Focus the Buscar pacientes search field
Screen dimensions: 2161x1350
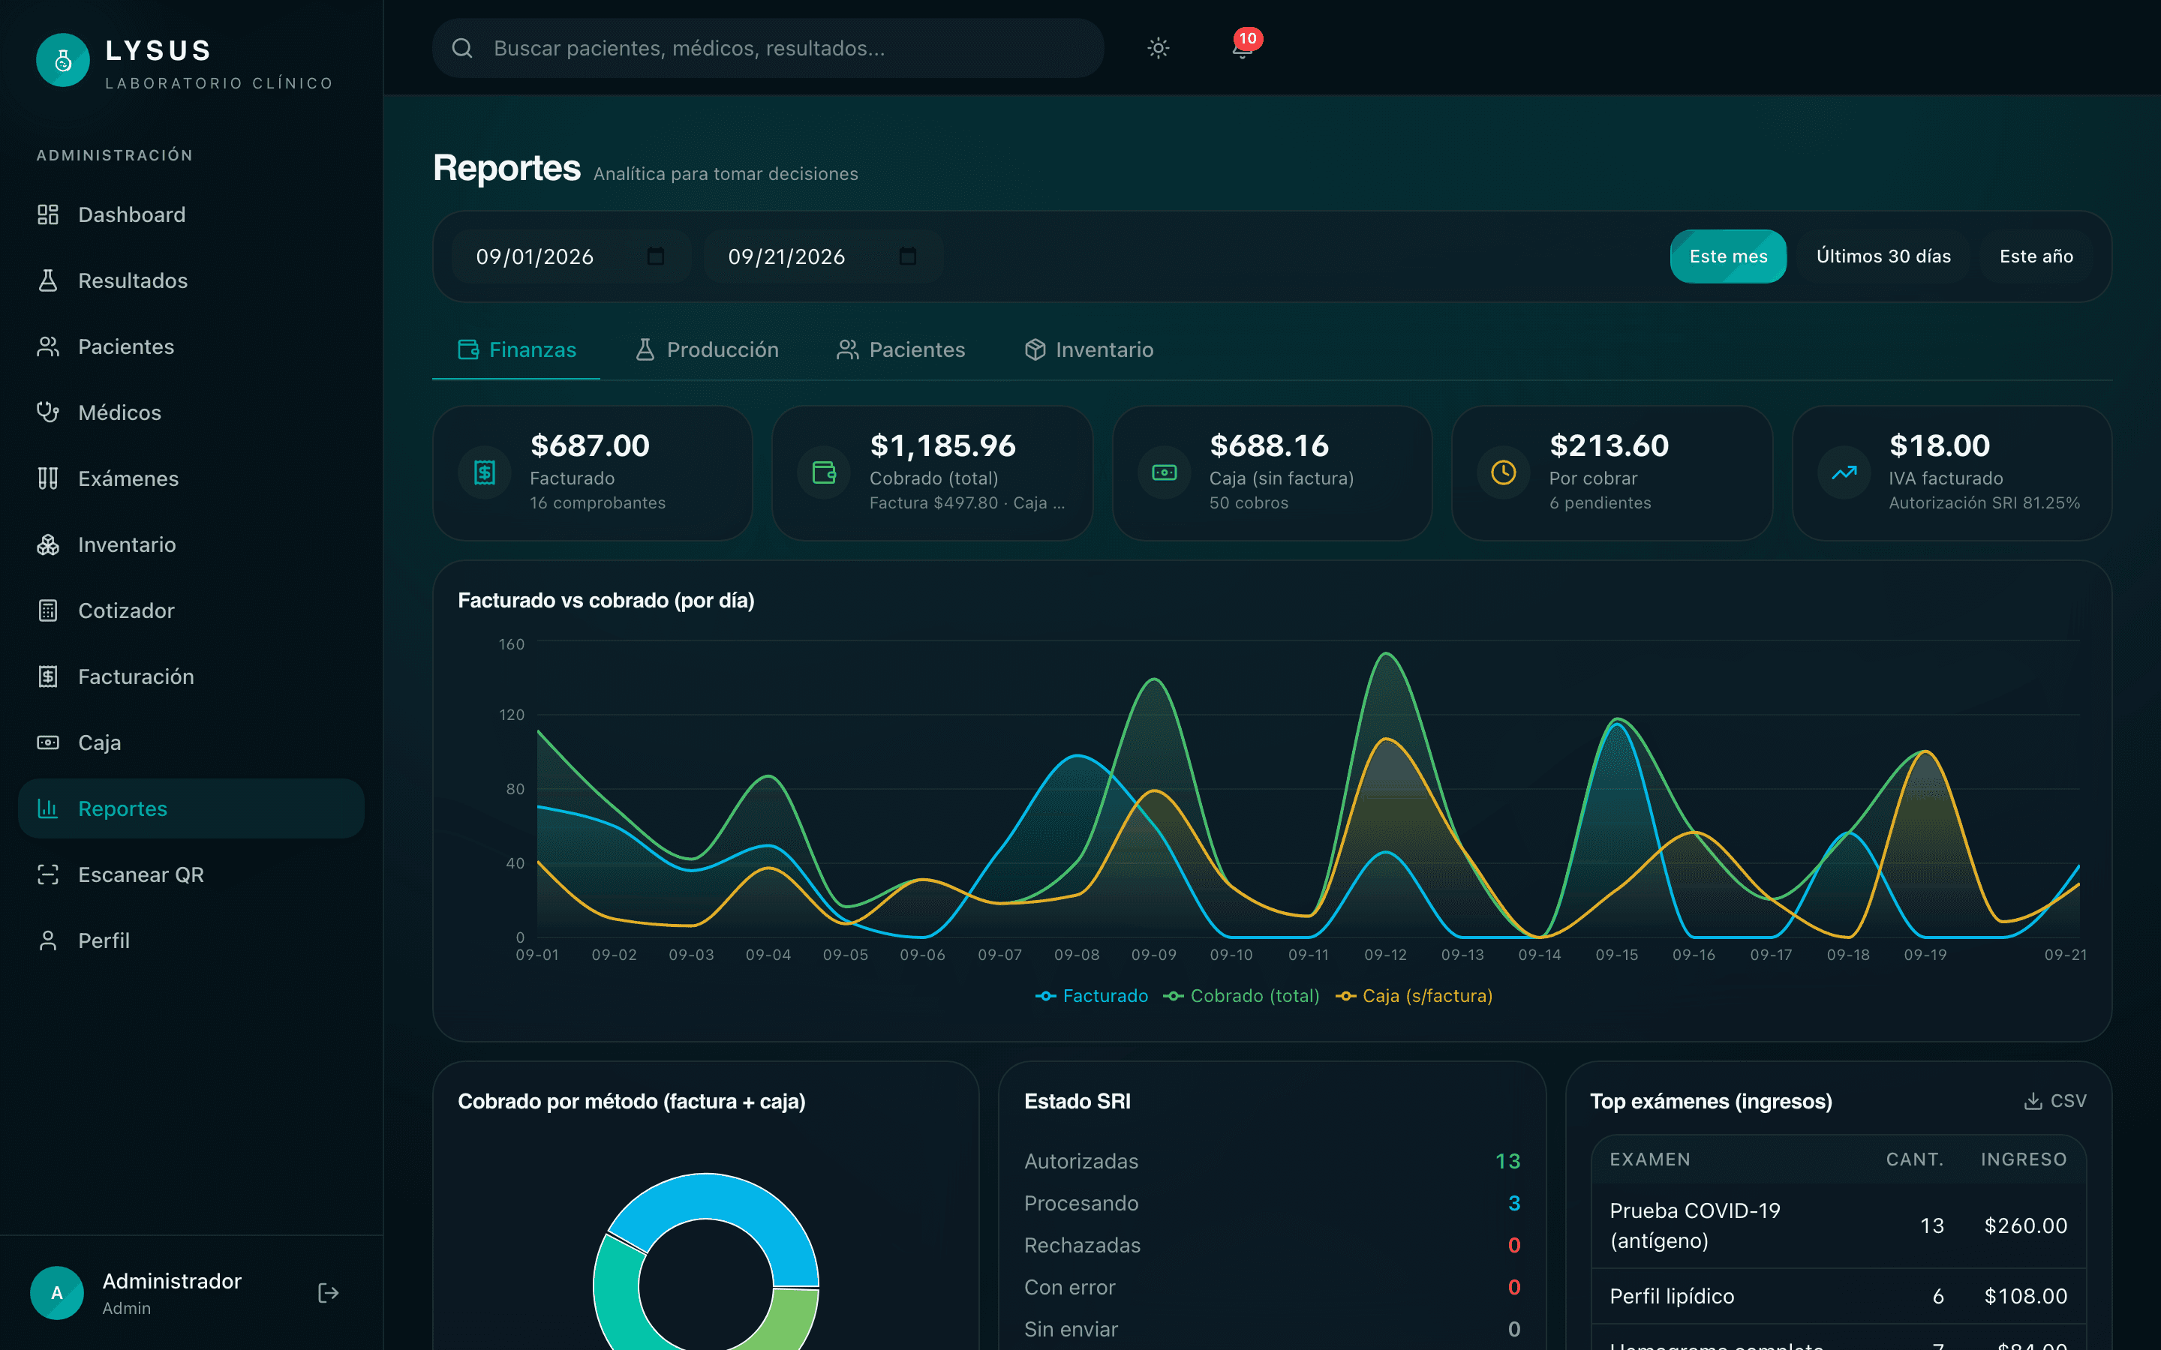click(x=768, y=48)
